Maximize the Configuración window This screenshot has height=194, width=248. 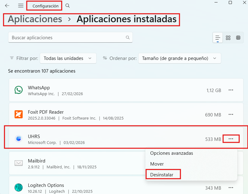(x=230, y=2)
